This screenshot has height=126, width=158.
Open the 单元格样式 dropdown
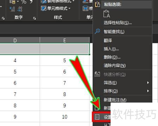click(x=55, y=8)
